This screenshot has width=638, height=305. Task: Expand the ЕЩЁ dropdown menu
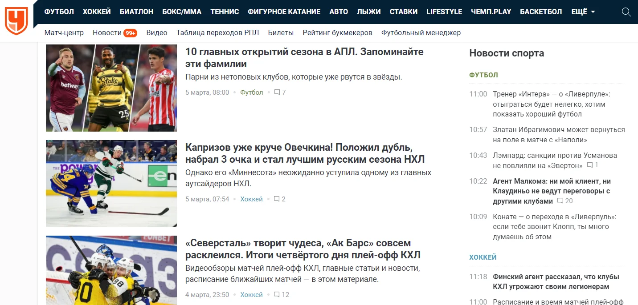(583, 12)
